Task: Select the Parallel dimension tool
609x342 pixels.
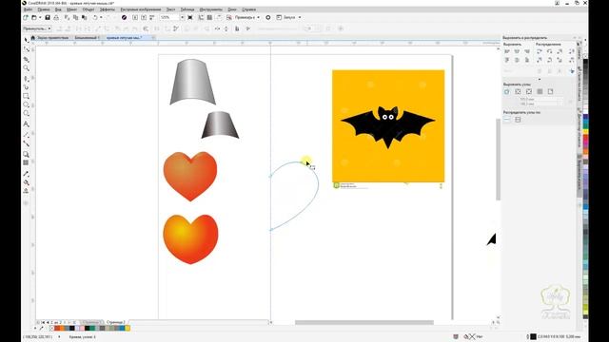Action: (27, 135)
